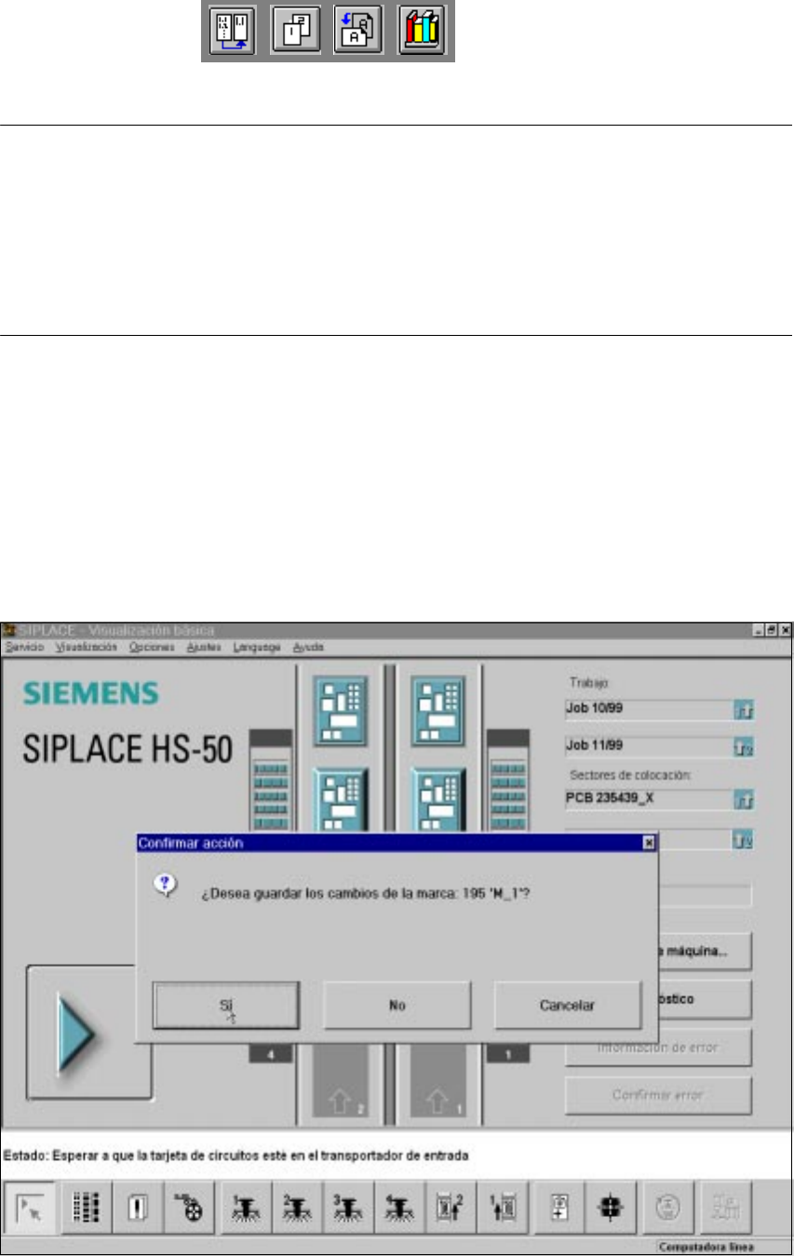The height and width of the screenshot is (1256, 794).
Task: Click the SIEMENS logo text
Action: (x=90, y=694)
